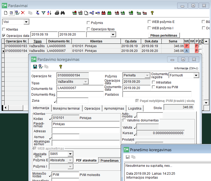The width and height of the screenshot is (211, 181).
Task: Click the blue hierarchy diagram icon in Pardavimai toolbar
Action: pos(92,13)
